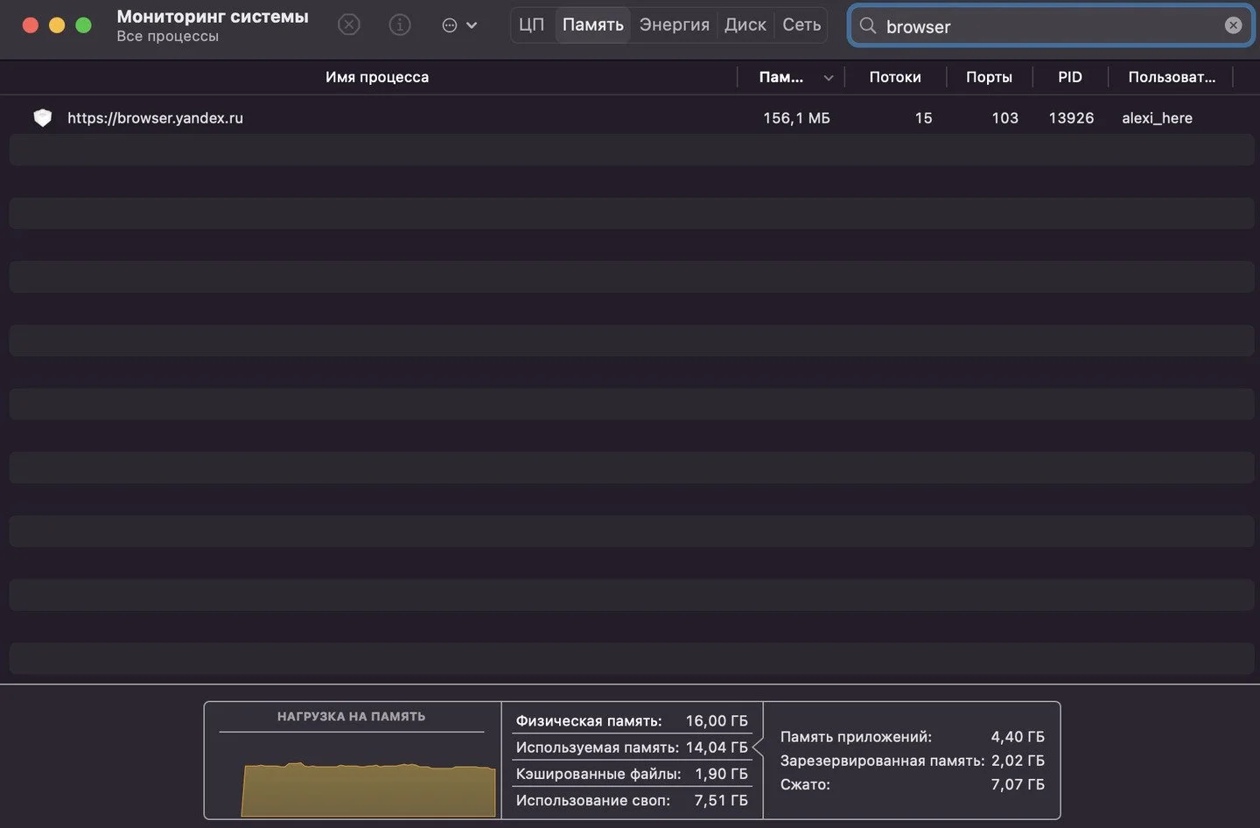Open the more actions ellipsis dropdown
The width and height of the screenshot is (1260, 828).
(x=459, y=25)
